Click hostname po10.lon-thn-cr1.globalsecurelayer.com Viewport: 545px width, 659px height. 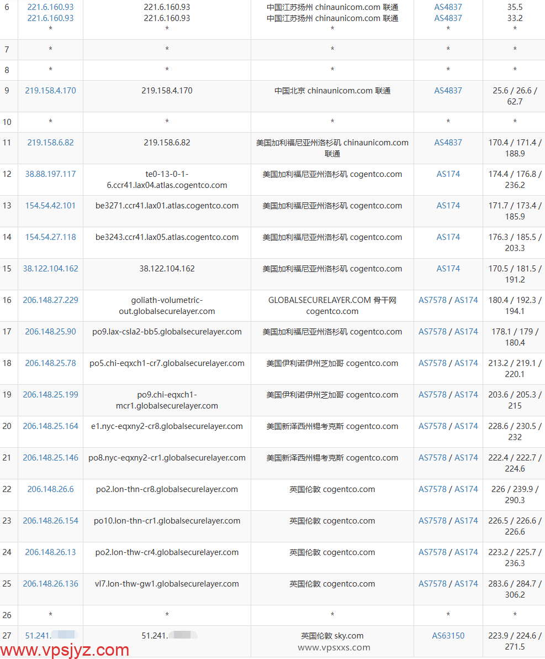click(167, 521)
